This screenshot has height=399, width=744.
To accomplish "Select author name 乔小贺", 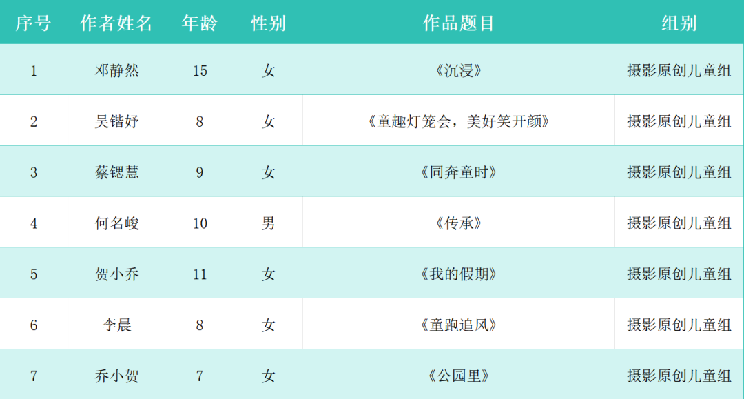I will pyautogui.click(x=116, y=376).
